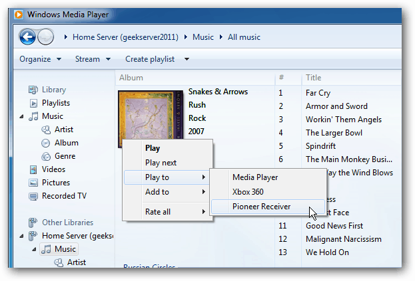This screenshot has height=281, width=415.
Task: Select the track Workin' Them Angels
Action: click(x=344, y=120)
